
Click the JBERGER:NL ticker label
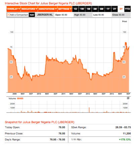click(x=45, y=15)
